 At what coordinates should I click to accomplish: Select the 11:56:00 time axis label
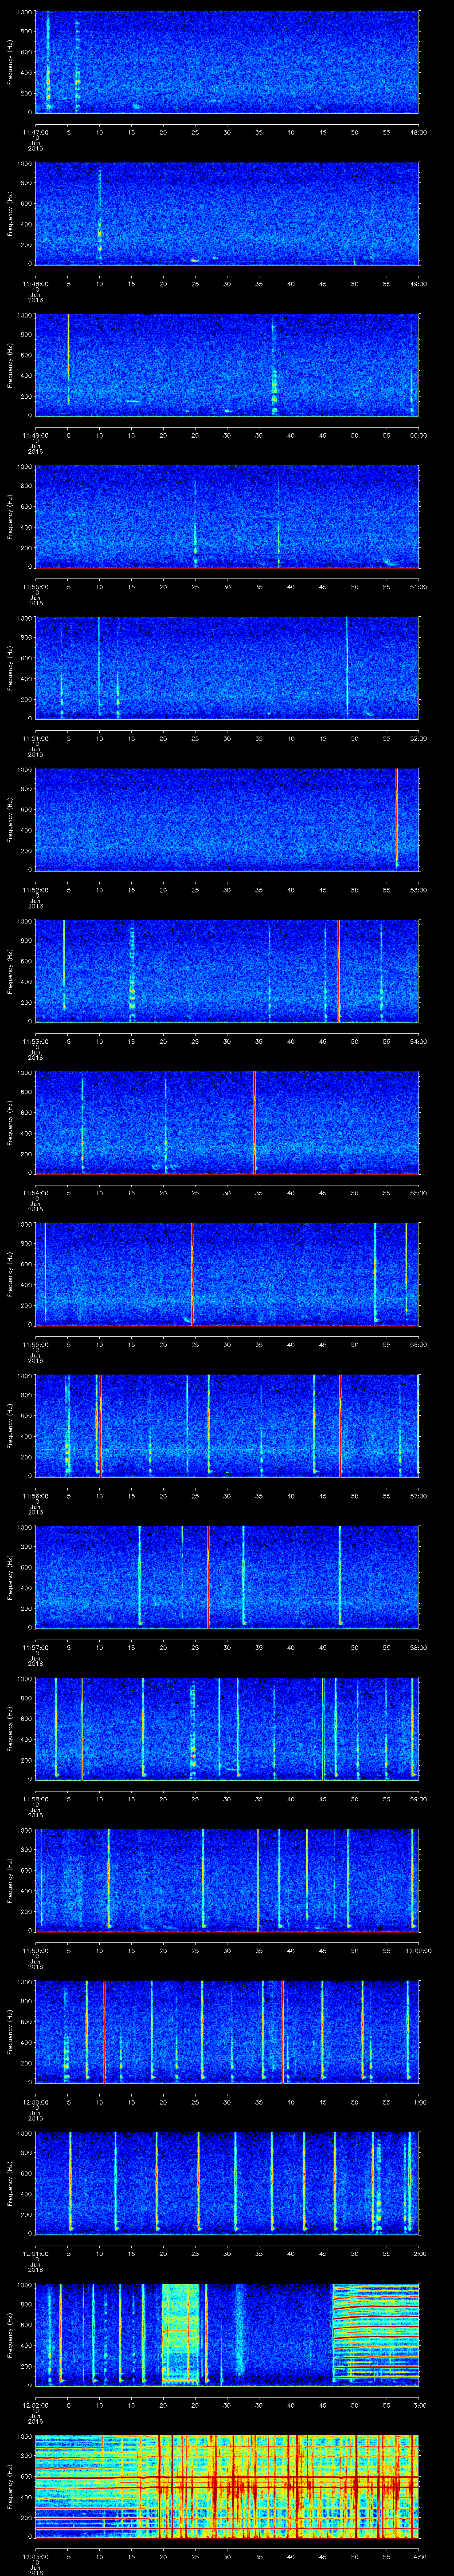point(35,1496)
